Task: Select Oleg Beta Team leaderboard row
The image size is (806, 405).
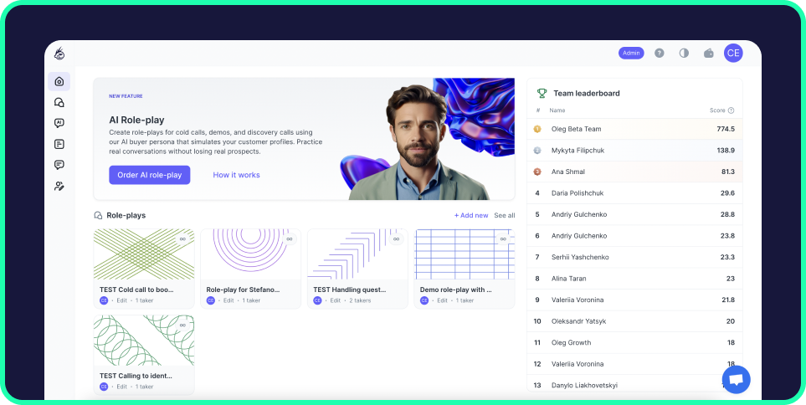Action: (634, 129)
